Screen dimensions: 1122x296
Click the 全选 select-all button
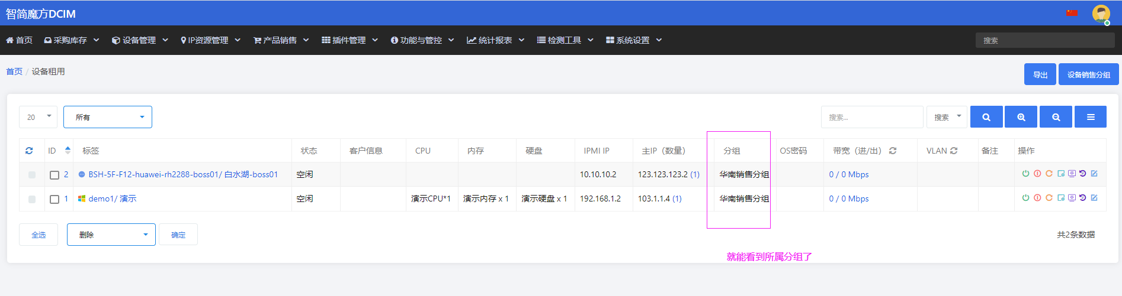pos(39,235)
